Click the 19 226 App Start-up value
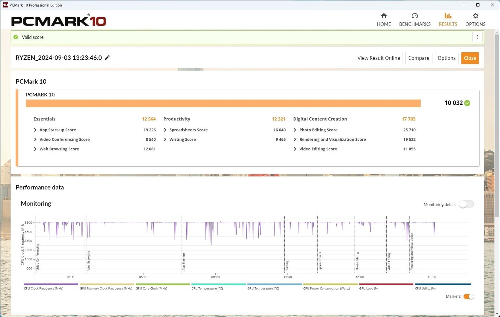This screenshot has height=317, width=500. coord(149,130)
